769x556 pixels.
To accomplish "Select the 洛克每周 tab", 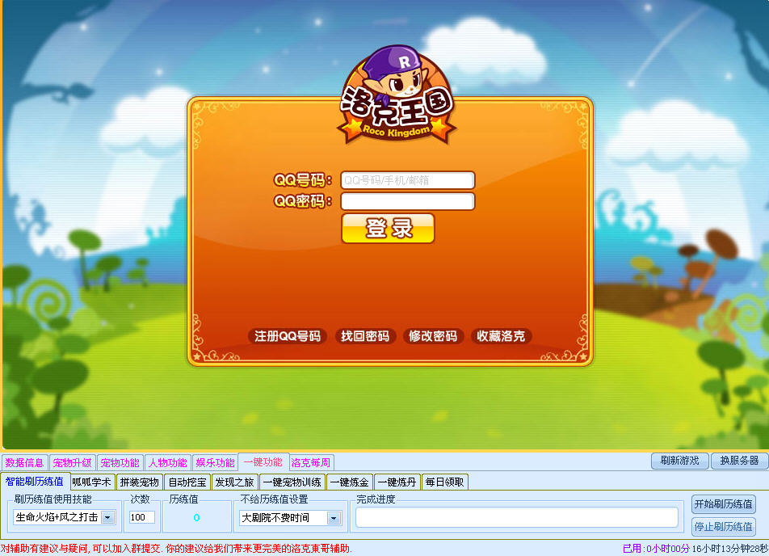I will pos(311,463).
